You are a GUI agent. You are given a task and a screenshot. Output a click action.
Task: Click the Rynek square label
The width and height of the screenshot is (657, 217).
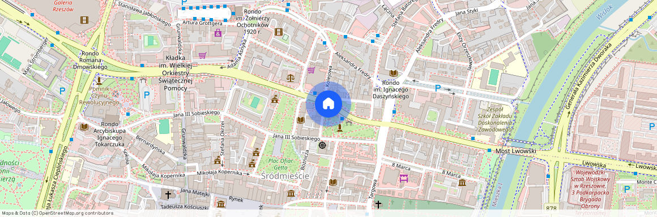[x=236, y=199]
